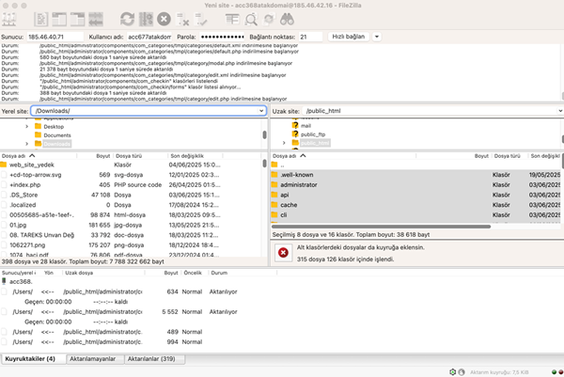Click the red error icon in remote panel
Image resolution: width=564 pixels, height=377 pixels.
[x=283, y=253]
